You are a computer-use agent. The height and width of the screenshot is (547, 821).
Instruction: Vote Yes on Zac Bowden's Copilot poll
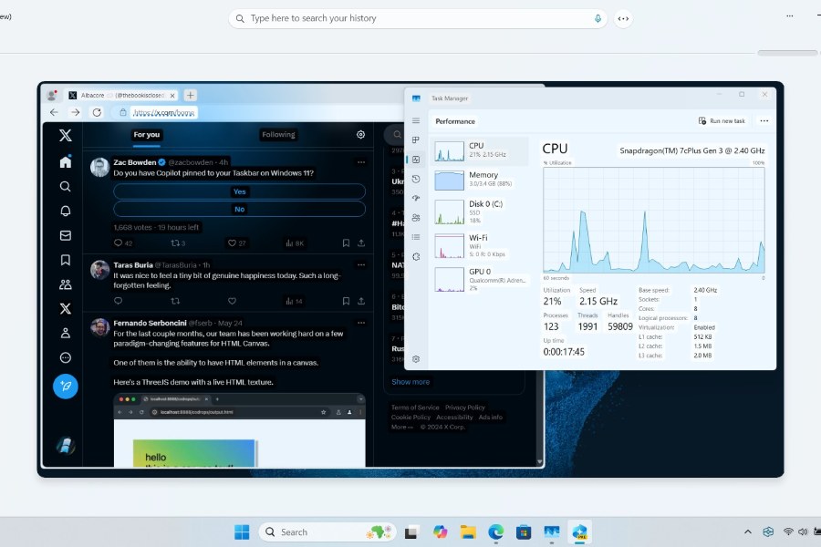point(239,191)
